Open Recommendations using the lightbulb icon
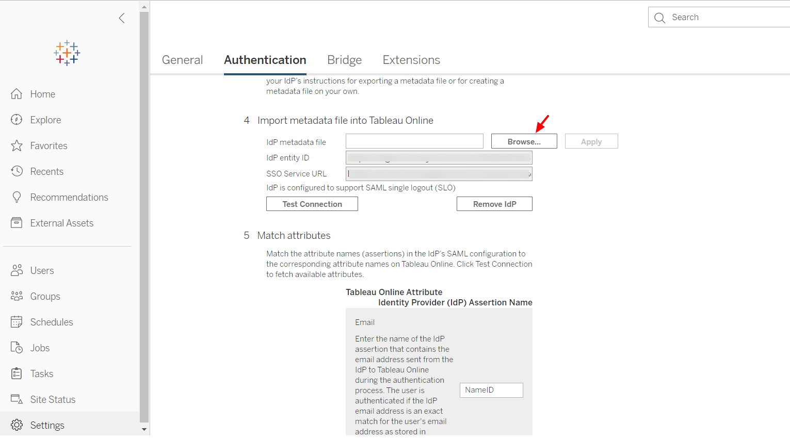The height and width of the screenshot is (439, 790). (69, 197)
